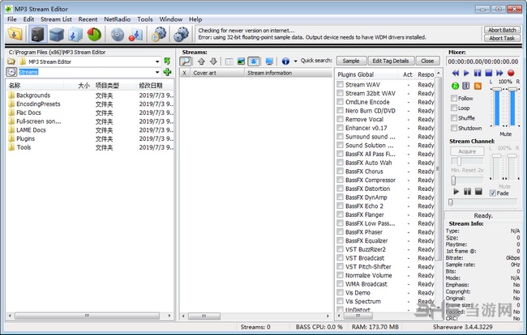Check the Normalize Volume plugin checkbox

pyautogui.click(x=341, y=275)
